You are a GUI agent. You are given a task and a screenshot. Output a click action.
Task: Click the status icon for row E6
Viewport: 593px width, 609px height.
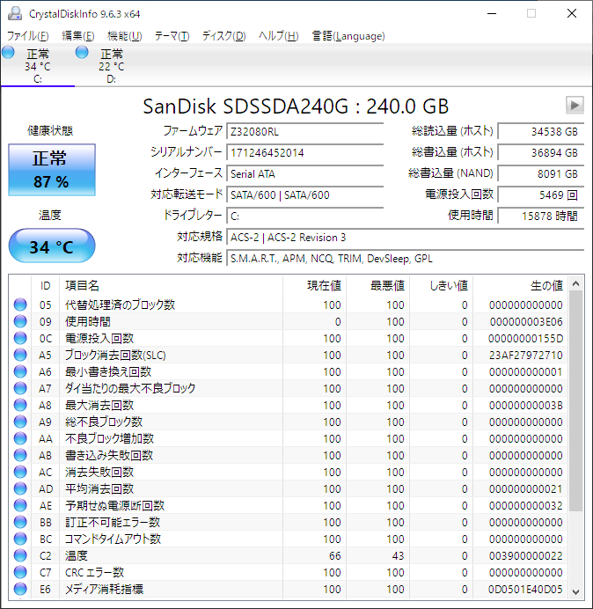[20, 589]
